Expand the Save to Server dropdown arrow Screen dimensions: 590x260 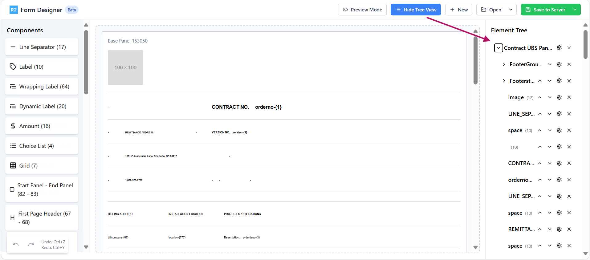point(575,10)
